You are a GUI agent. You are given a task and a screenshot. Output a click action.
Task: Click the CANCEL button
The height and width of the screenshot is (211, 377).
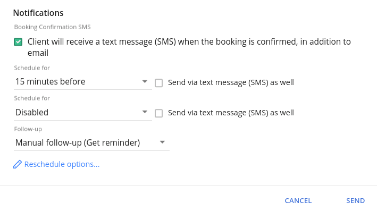pyautogui.click(x=298, y=201)
